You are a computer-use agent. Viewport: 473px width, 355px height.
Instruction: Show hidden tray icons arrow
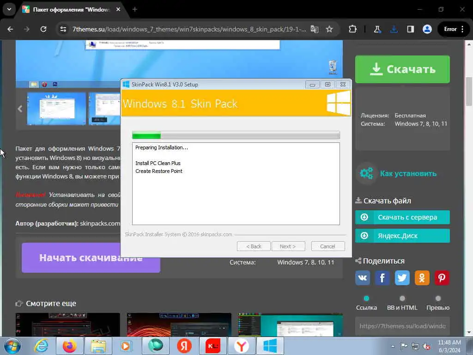click(x=393, y=346)
